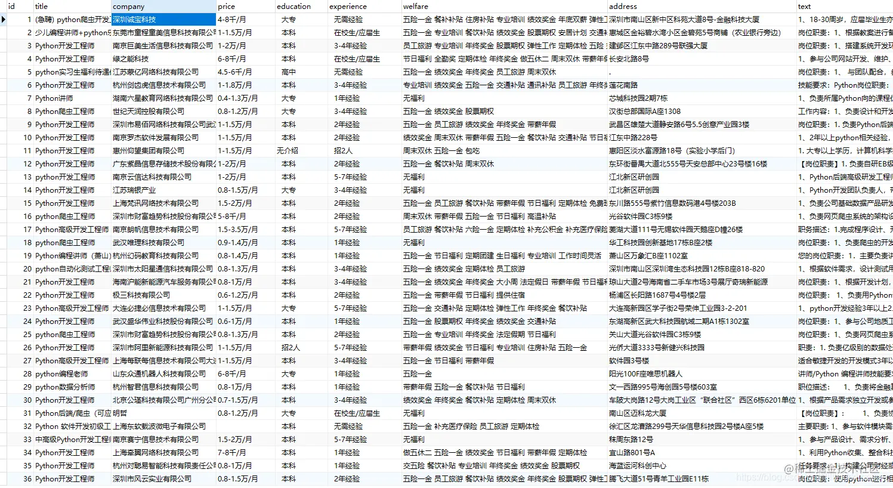Select address cell 江苏中路228号
Image resolution: width=893 pixels, height=488 pixels.
pos(702,138)
